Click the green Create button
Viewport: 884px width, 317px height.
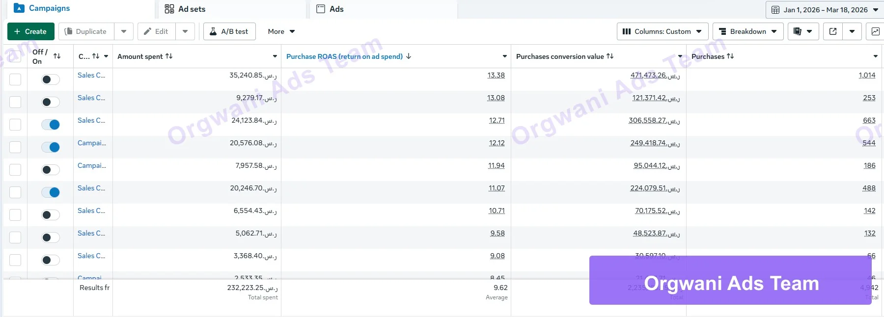(x=30, y=31)
